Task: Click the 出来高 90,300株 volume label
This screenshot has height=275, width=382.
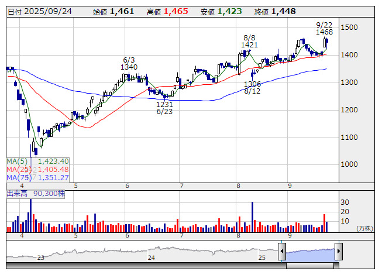Action: coord(35,192)
